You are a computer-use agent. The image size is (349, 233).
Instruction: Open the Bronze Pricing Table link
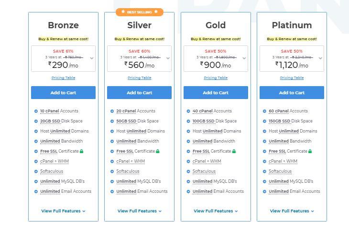click(63, 78)
